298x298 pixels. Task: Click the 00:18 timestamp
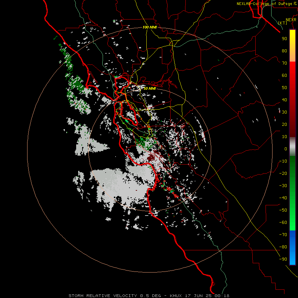point(222,296)
